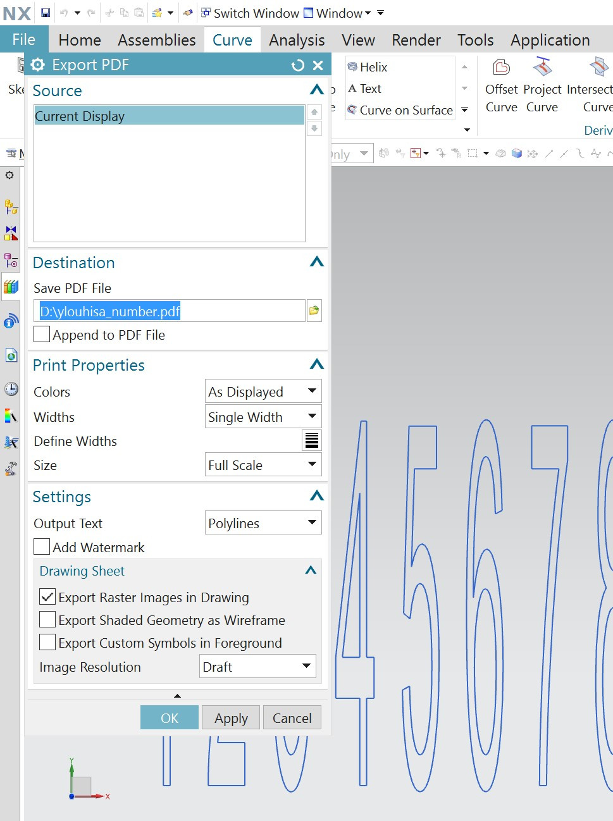The width and height of the screenshot is (613, 821).
Task: Click the Cancel button
Action: (x=292, y=718)
